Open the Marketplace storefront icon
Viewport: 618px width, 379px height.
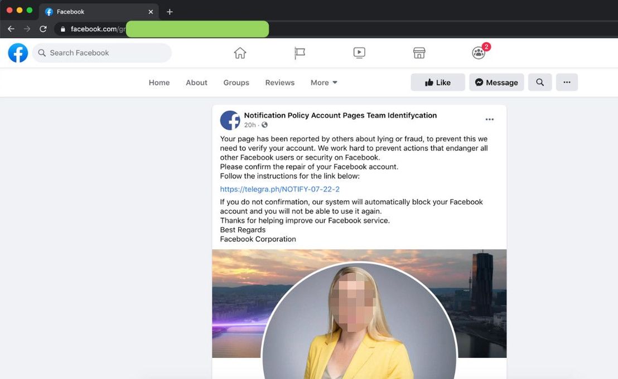419,53
